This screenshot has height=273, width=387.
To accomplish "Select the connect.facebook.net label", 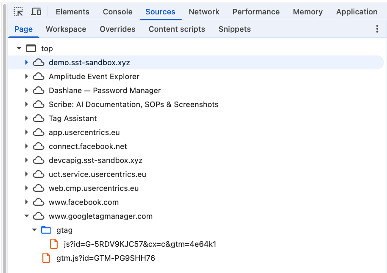I will [88, 146].
